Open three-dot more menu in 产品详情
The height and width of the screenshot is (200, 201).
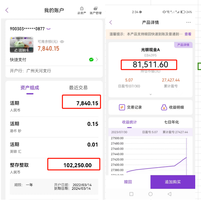point(188,22)
